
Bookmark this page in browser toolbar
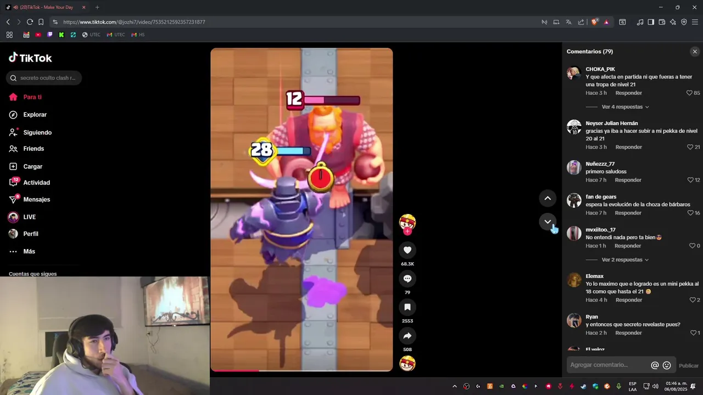(41, 22)
